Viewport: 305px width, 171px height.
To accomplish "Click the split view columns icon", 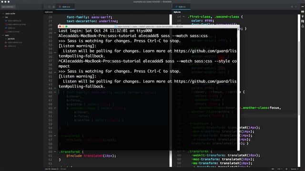I will (x=49, y=7).
